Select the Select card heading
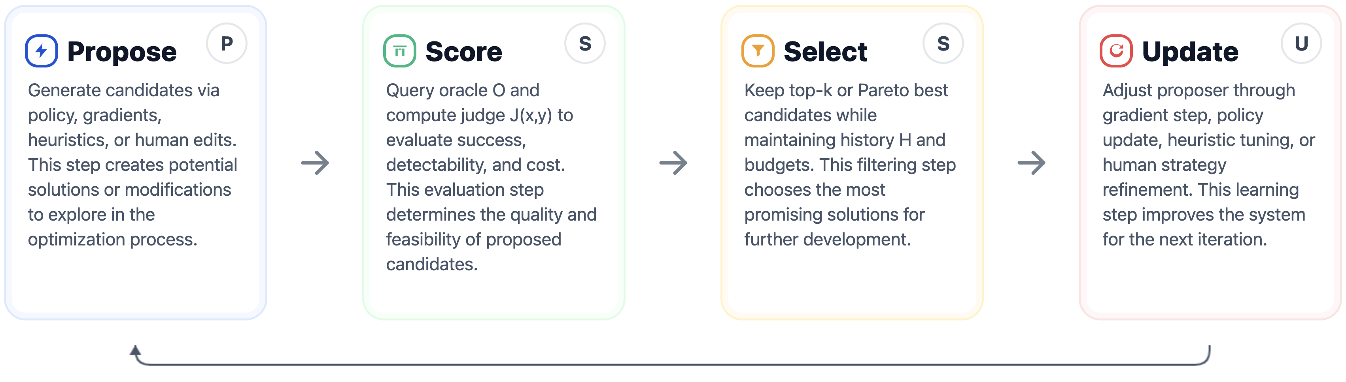The height and width of the screenshot is (382, 1346). click(x=825, y=52)
